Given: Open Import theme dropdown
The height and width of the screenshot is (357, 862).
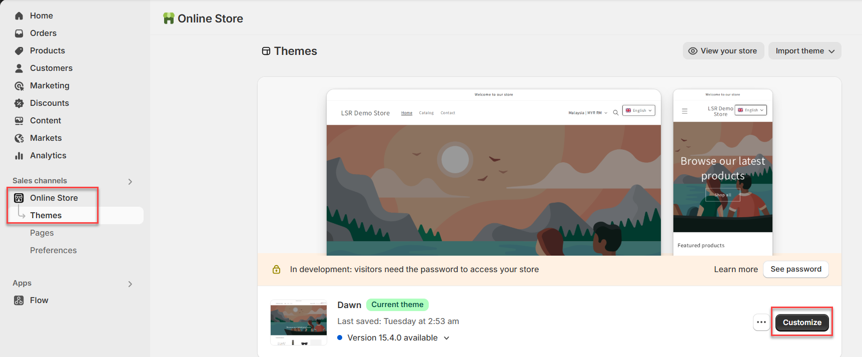Looking at the screenshot, I should click(804, 51).
